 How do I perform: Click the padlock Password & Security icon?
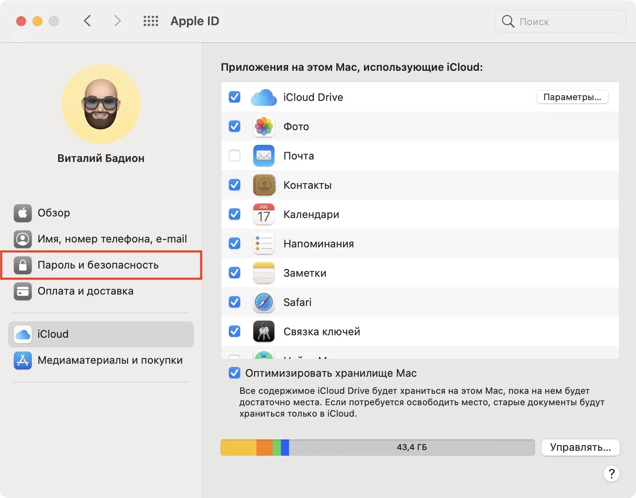(x=23, y=265)
